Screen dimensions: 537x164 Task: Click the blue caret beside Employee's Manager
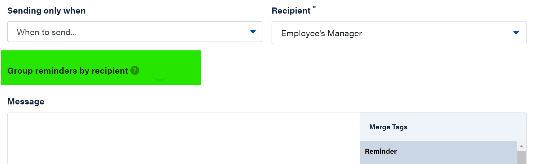pyautogui.click(x=516, y=33)
